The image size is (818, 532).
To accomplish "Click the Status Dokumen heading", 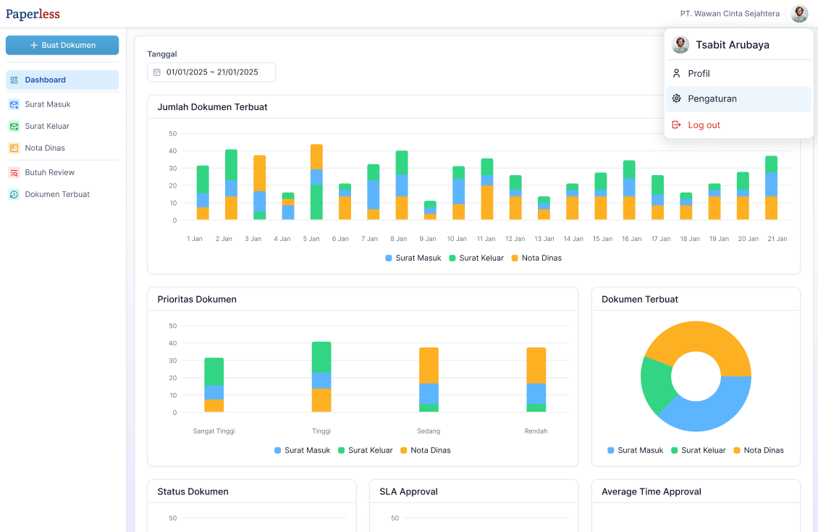I will (193, 492).
